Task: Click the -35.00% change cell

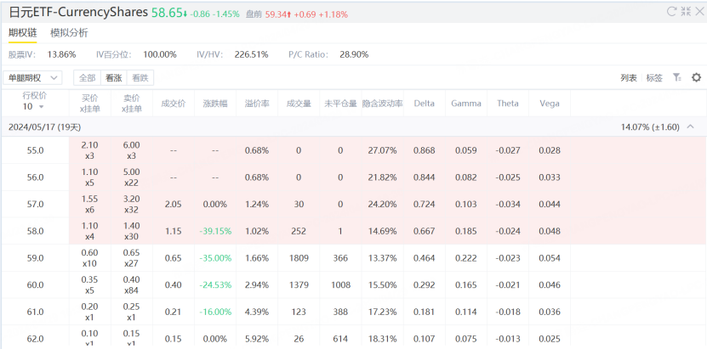Action: pyautogui.click(x=215, y=258)
